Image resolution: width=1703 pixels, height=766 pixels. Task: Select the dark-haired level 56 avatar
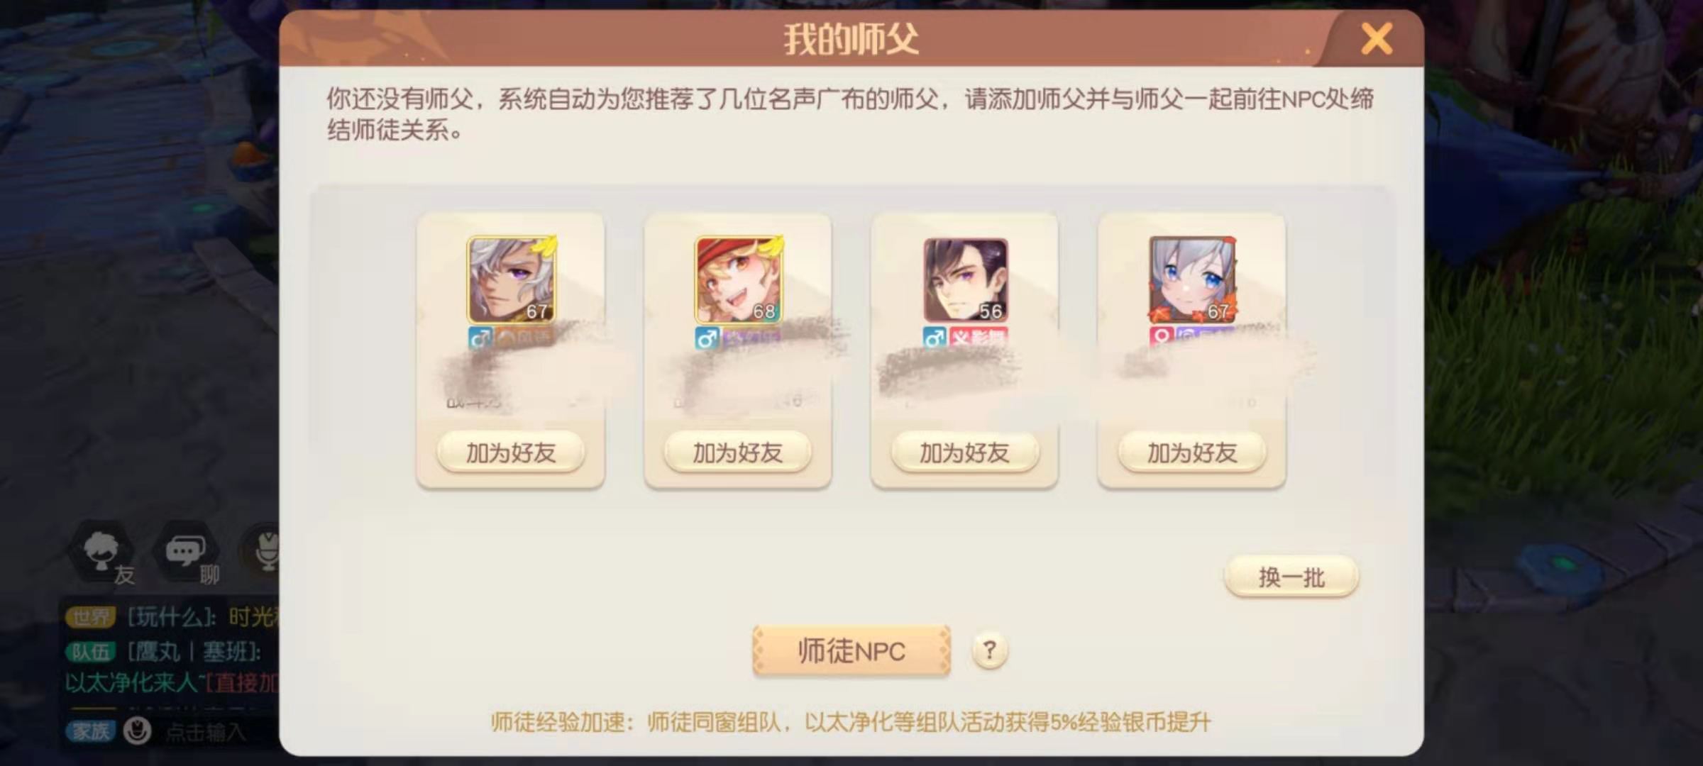[x=965, y=279]
